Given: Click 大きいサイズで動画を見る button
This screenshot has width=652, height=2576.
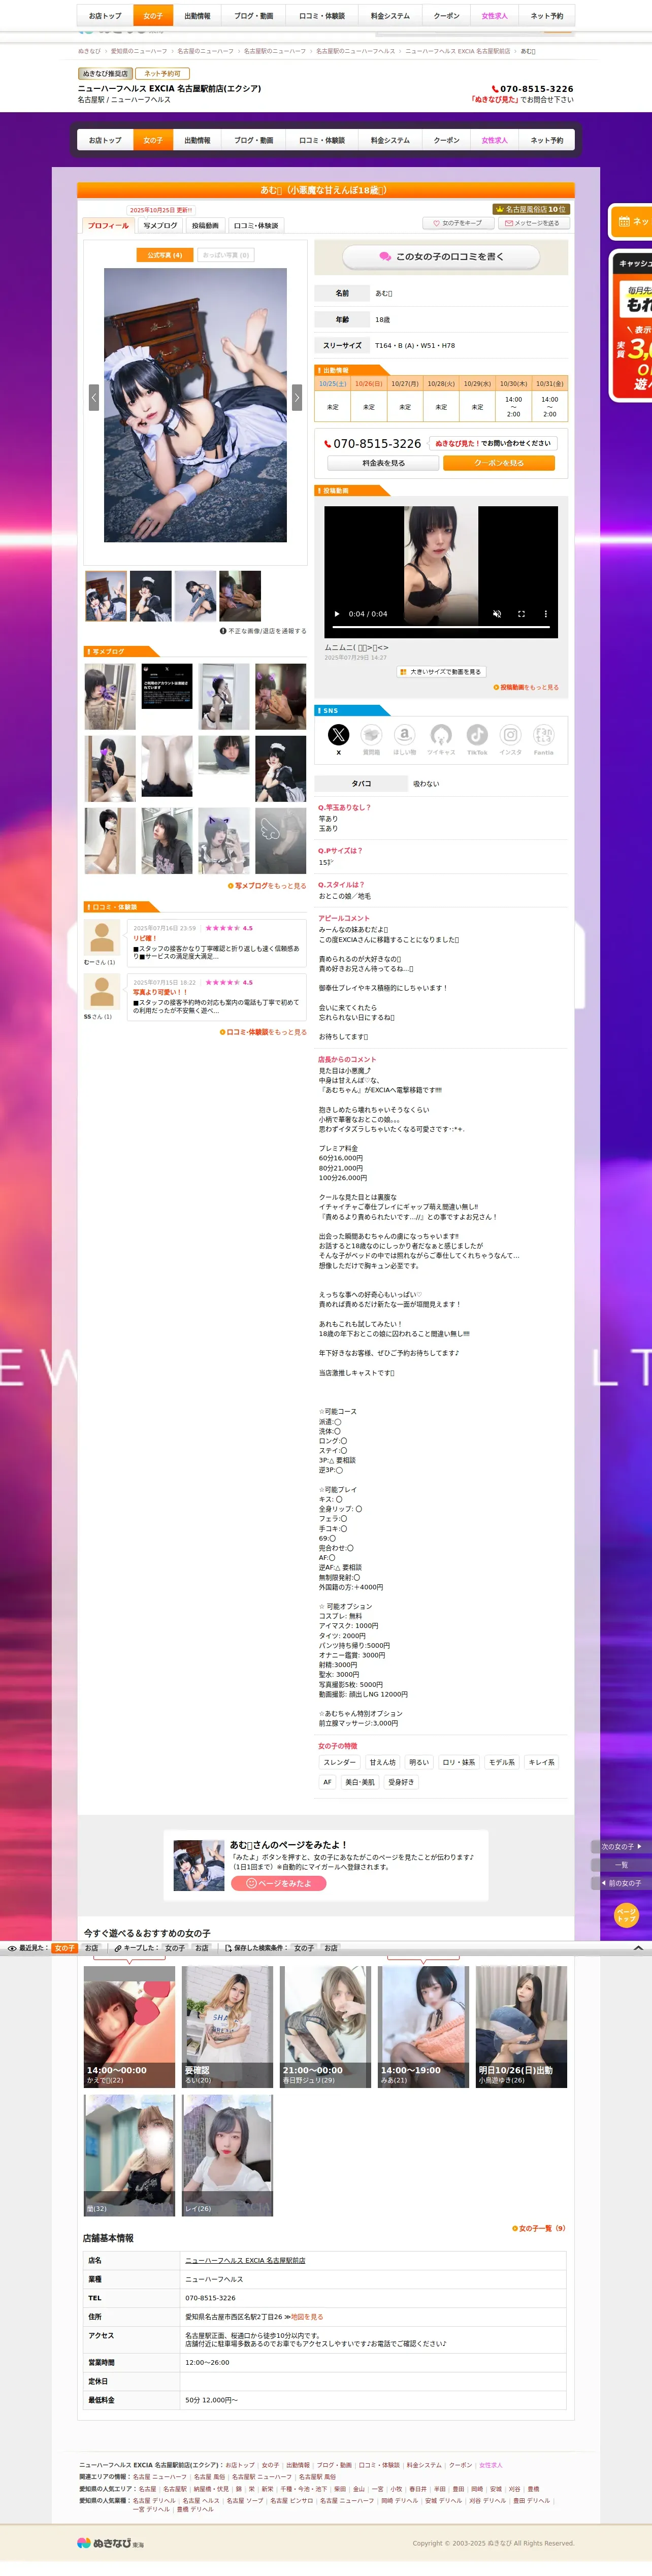Looking at the screenshot, I should click(x=441, y=672).
